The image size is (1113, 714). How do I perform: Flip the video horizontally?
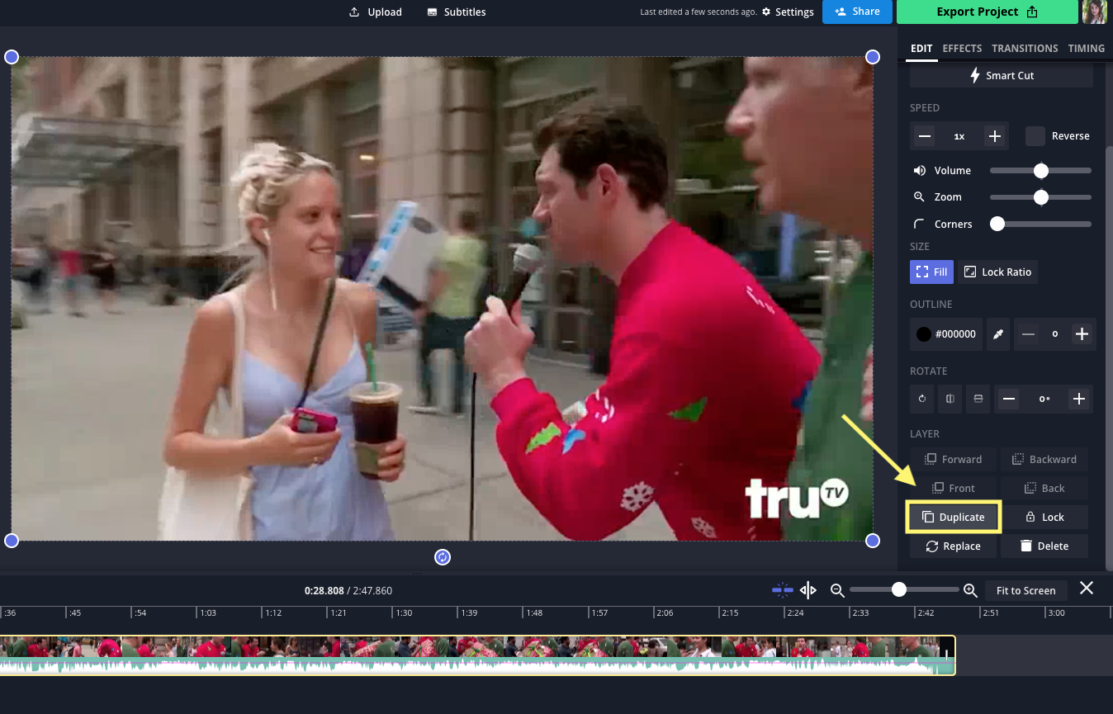pyautogui.click(x=950, y=400)
